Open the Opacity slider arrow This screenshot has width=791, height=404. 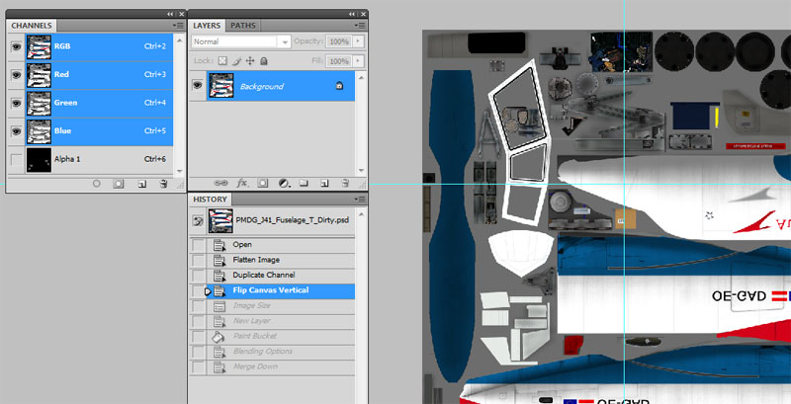pyautogui.click(x=358, y=41)
